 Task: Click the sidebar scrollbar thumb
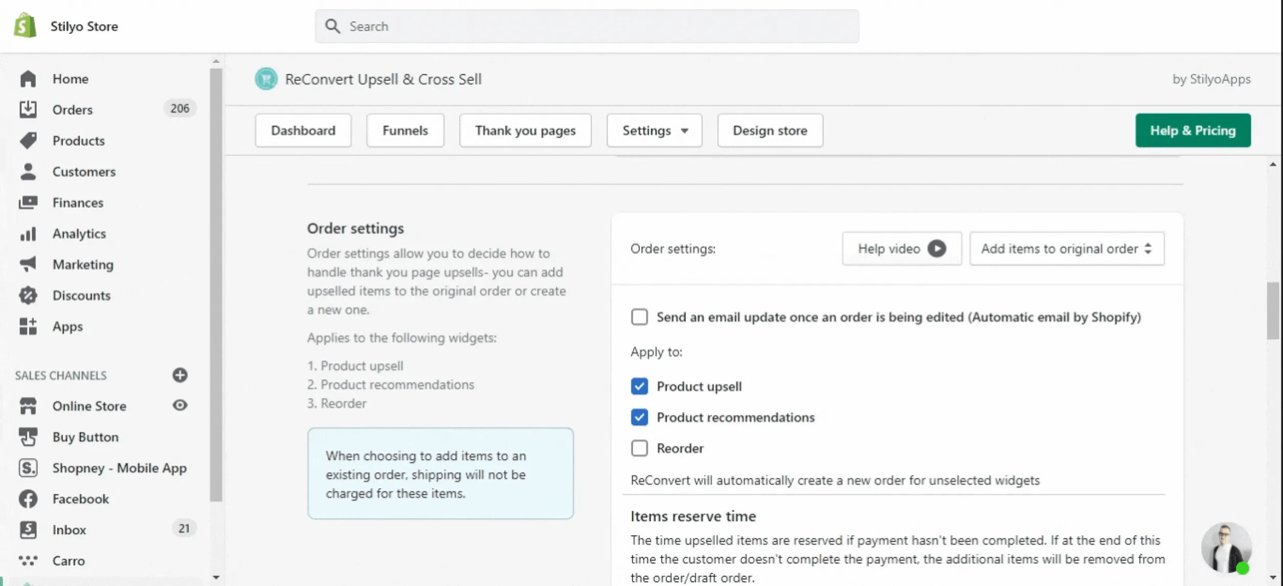(216, 284)
